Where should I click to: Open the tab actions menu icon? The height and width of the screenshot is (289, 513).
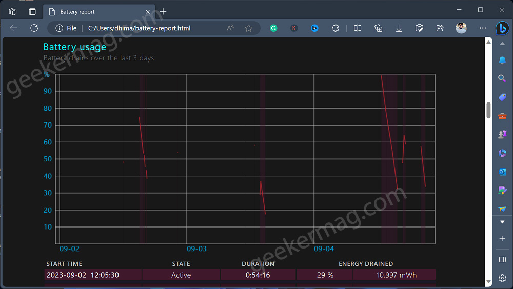pyautogui.click(x=32, y=12)
